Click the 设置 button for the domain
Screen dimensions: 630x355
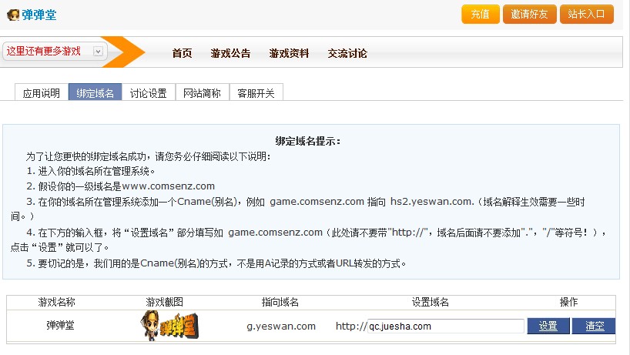coord(548,326)
